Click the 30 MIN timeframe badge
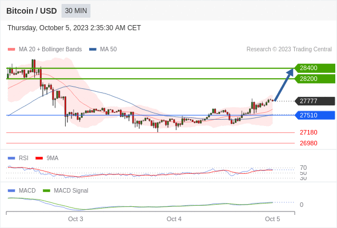This screenshot has width=337, height=228. [76, 11]
